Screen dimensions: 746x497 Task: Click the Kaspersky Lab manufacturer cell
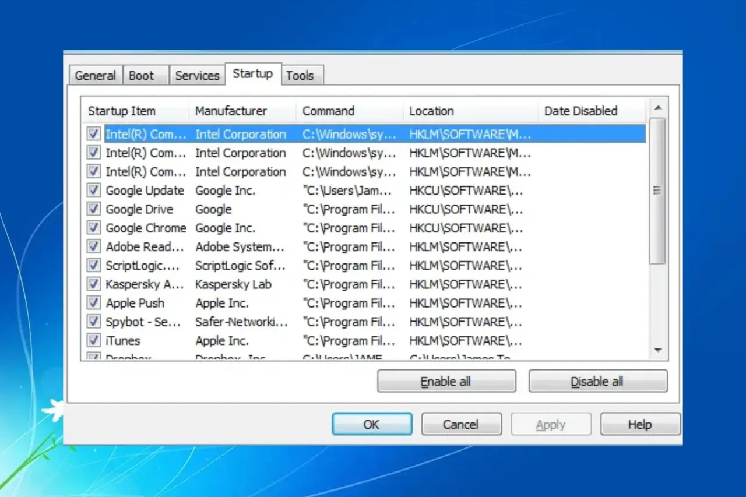233,284
